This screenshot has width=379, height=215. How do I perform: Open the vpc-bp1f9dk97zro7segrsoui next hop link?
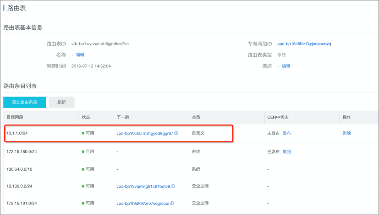pos(143,204)
